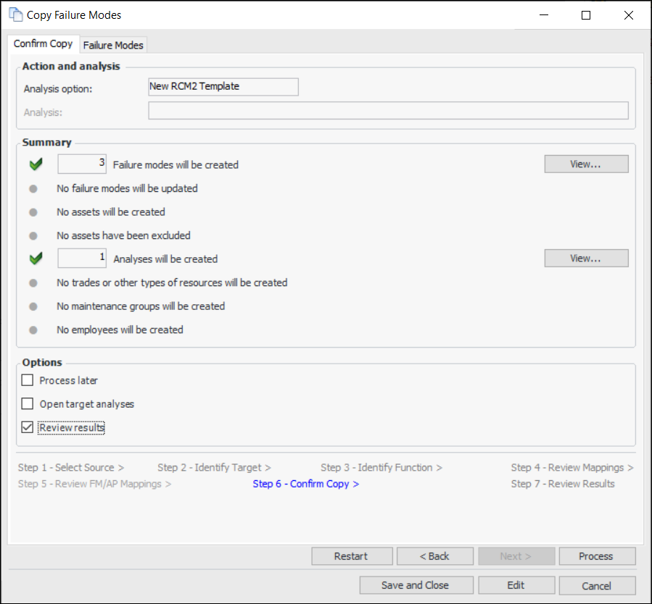Maximize the Copy Failure Modes window
Viewport: 652px width, 604px height.
tap(586, 15)
